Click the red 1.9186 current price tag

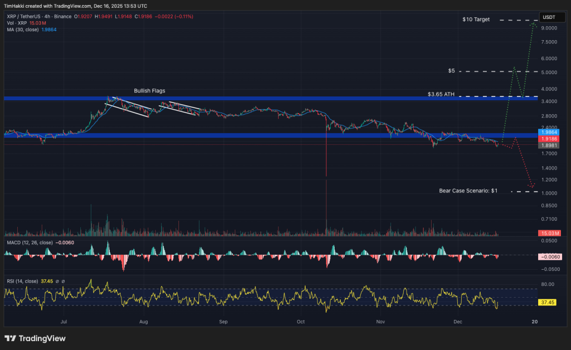(x=549, y=139)
